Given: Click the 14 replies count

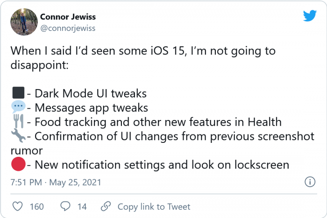Looking at the screenshot, I should pos(82,206).
